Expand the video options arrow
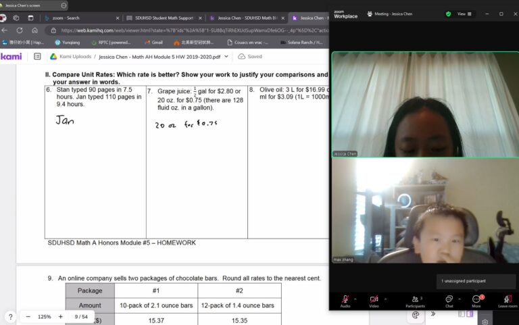 (x=385, y=299)
